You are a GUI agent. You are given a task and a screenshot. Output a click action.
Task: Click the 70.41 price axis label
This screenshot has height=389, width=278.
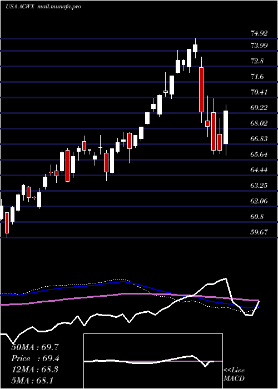point(259,92)
